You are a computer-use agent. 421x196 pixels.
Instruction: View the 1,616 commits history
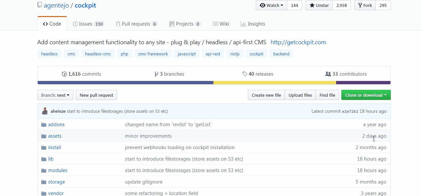pos(82,74)
